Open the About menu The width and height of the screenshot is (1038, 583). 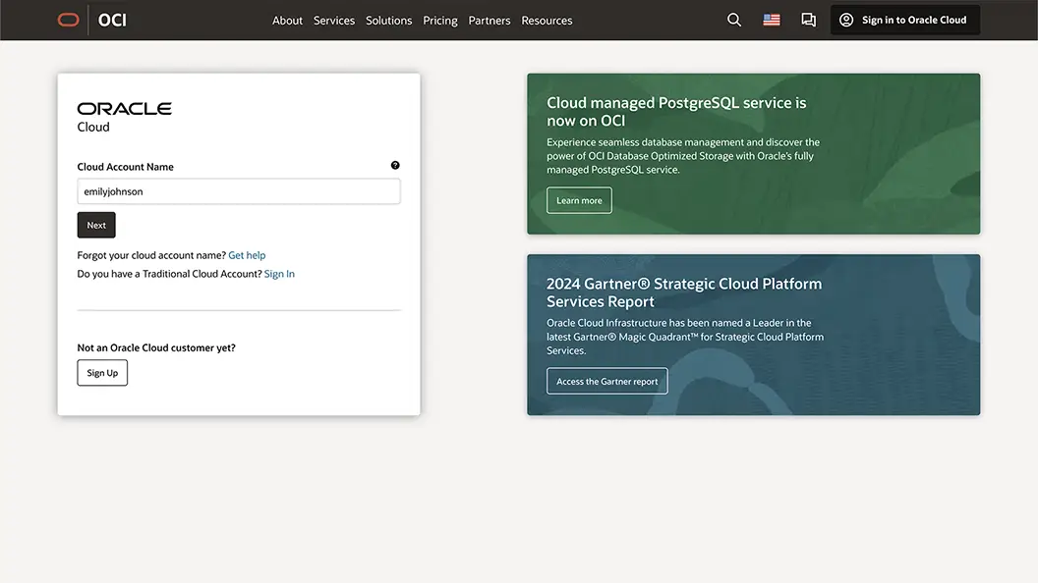pos(287,21)
